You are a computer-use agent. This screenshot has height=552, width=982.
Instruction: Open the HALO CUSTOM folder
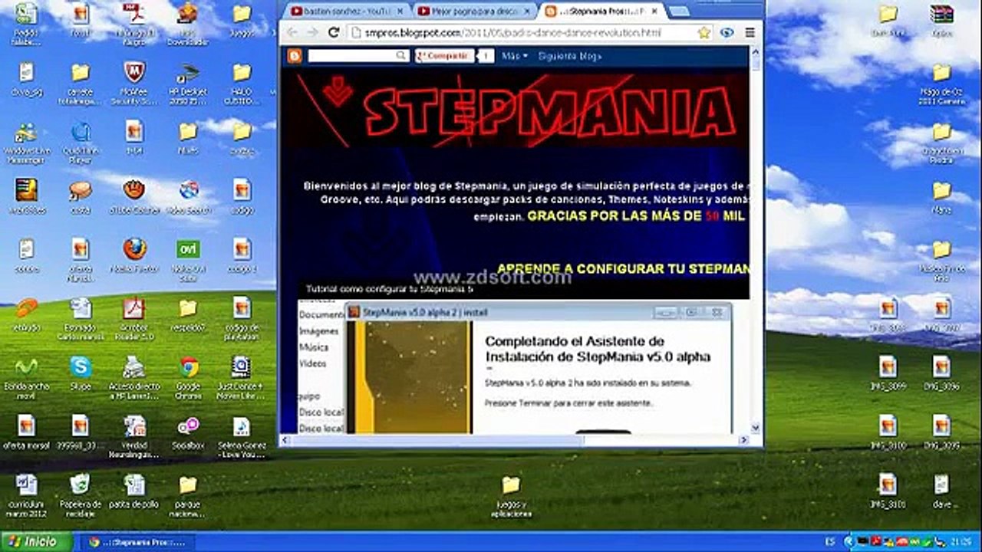pos(242,84)
